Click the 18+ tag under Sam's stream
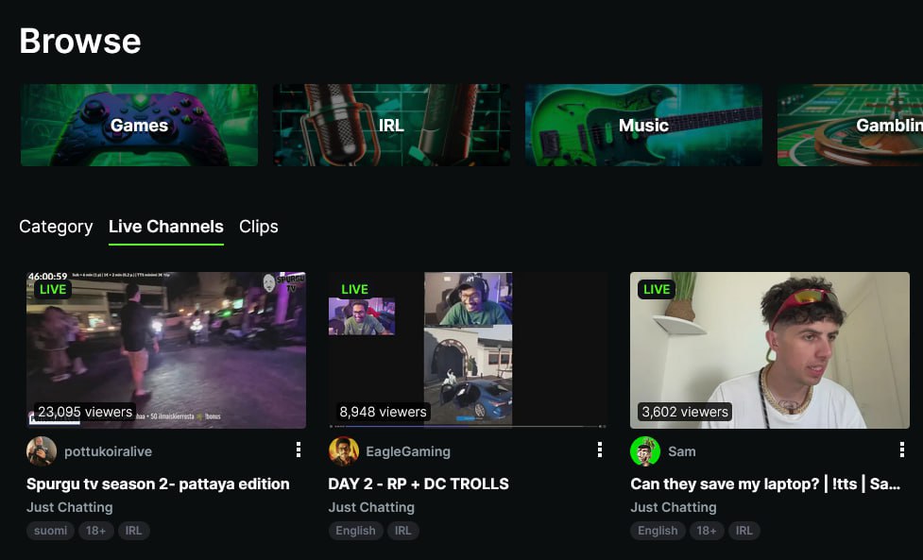 pos(707,531)
